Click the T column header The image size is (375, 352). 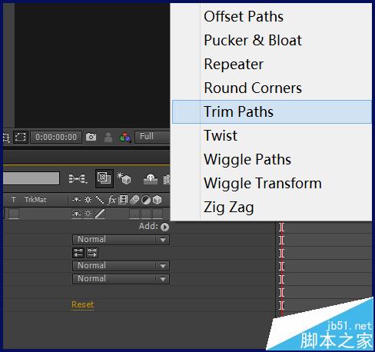tap(14, 200)
